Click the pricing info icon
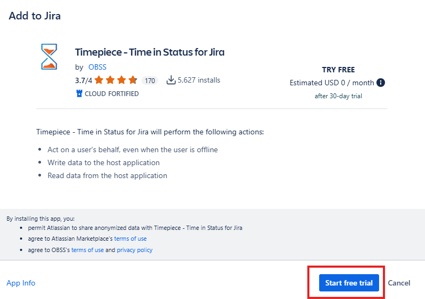Screen dimensions: 425x299 coord(381,83)
